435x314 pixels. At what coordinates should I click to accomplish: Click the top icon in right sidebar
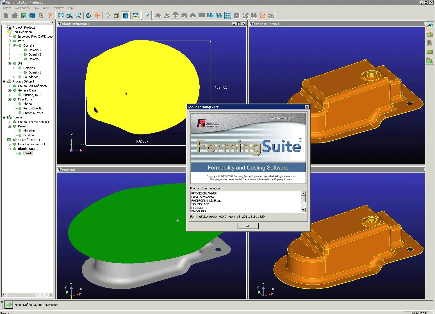click(430, 26)
